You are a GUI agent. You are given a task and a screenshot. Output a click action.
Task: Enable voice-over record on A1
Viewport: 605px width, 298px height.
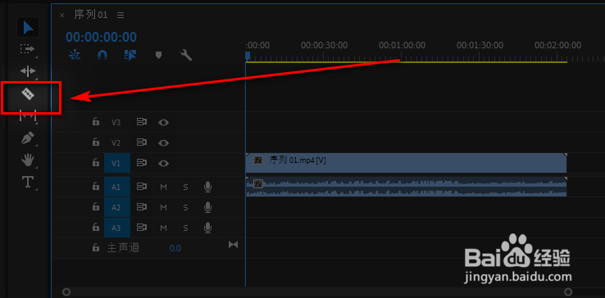tap(207, 187)
